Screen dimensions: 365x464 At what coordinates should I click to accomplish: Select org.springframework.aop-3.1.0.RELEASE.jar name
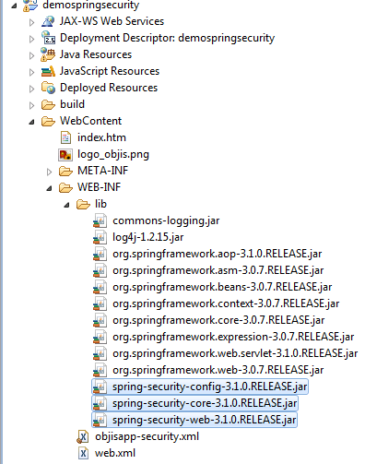[218, 254]
